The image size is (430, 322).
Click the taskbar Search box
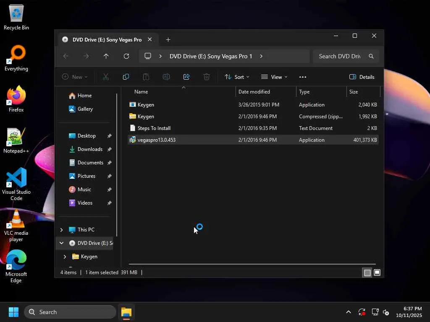pyautogui.click(x=70, y=312)
